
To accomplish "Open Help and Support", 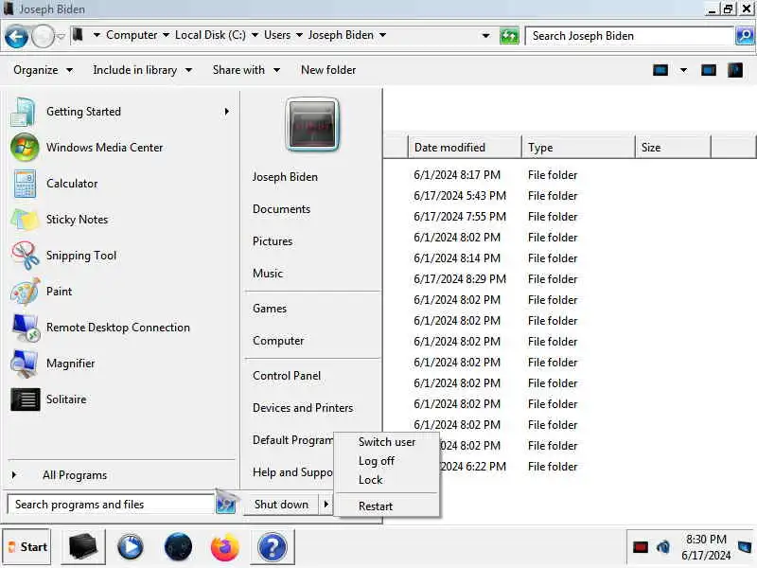I will tap(292, 471).
